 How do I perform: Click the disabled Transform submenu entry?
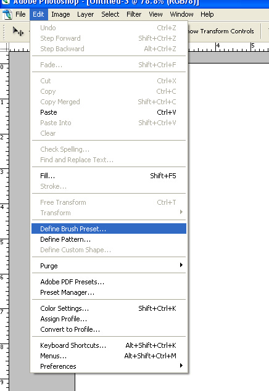[109, 213]
